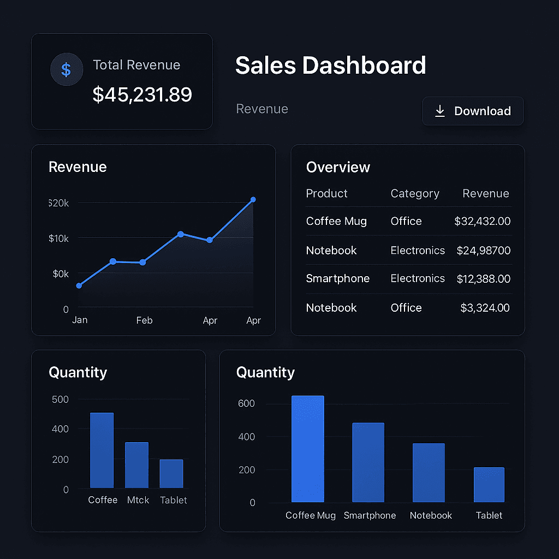Select the Coffee Mug row in Overview table

tap(336, 221)
